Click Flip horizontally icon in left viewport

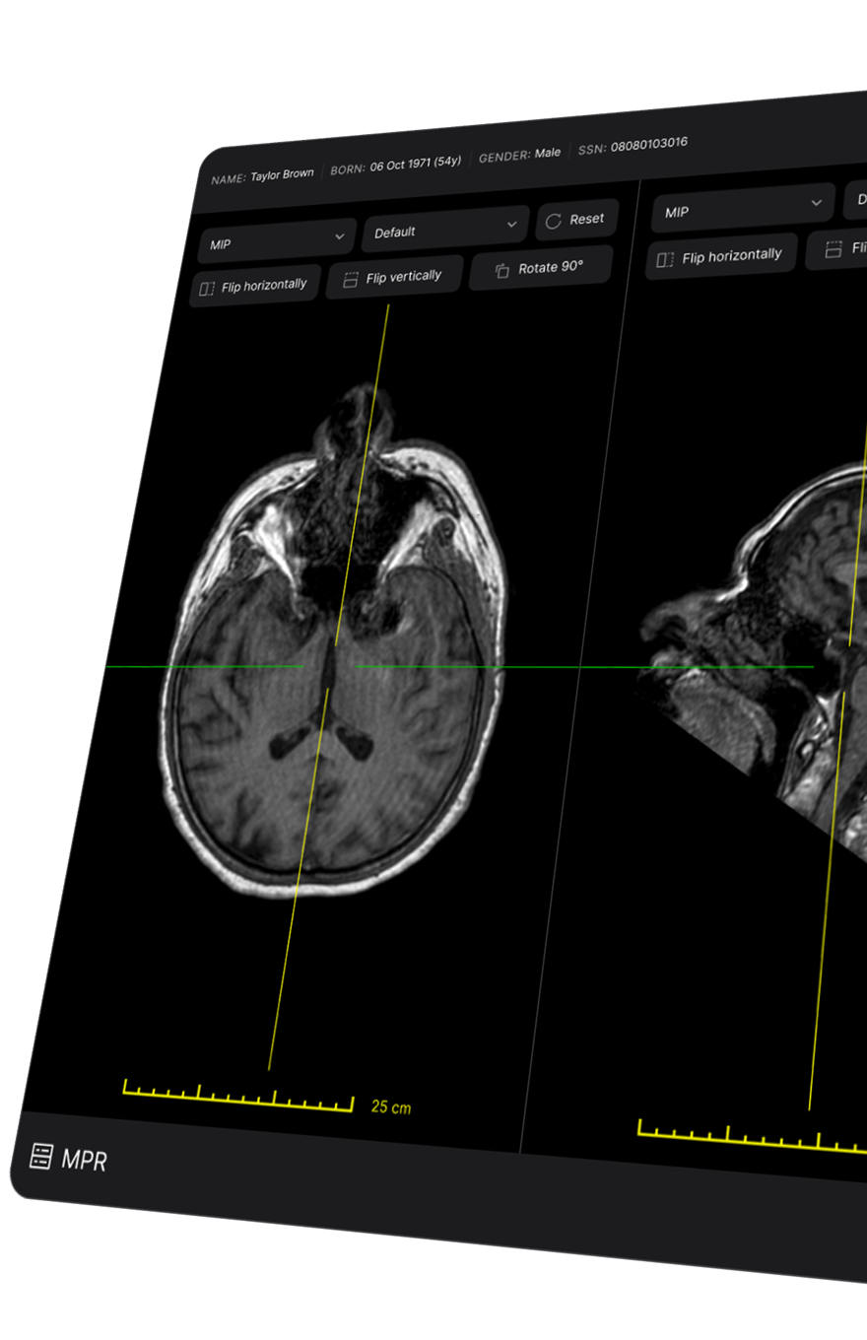coord(207,289)
